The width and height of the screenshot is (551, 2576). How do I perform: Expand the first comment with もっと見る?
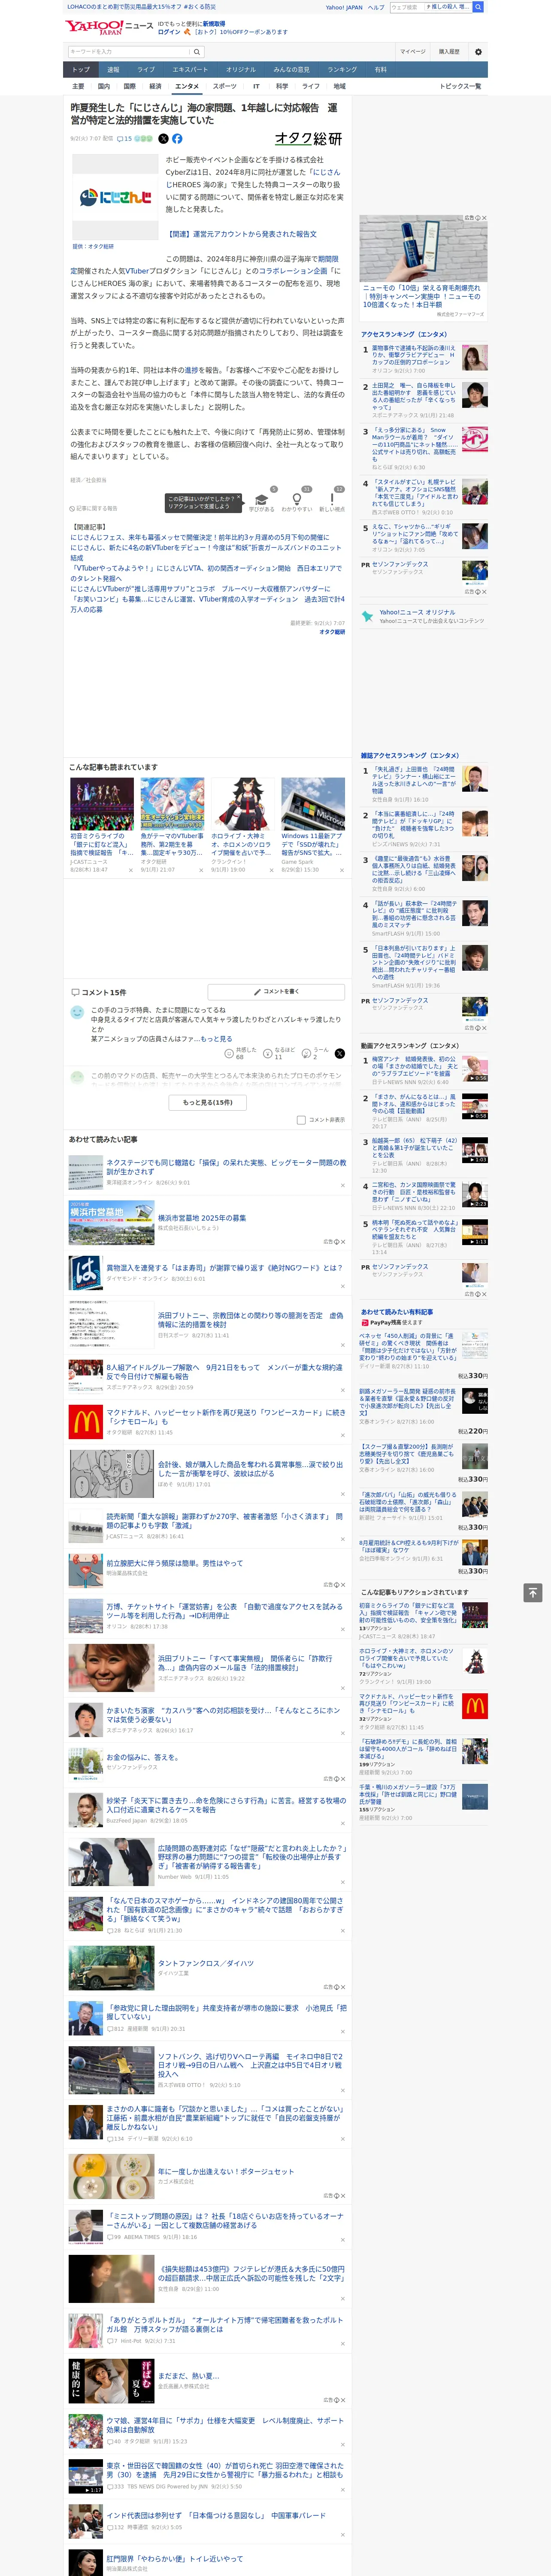pyautogui.click(x=216, y=1039)
